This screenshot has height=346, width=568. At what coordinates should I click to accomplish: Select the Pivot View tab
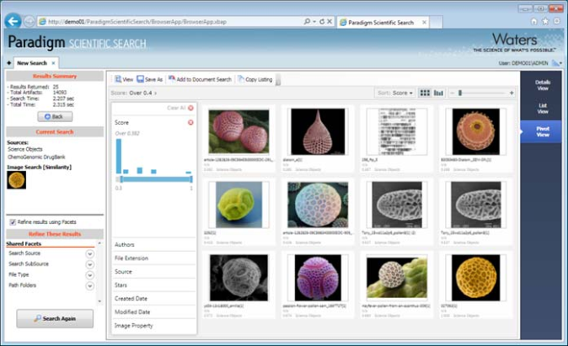(542, 131)
